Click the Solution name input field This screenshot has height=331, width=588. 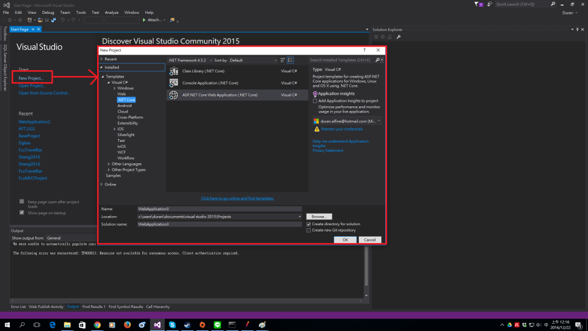click(219, 225)
